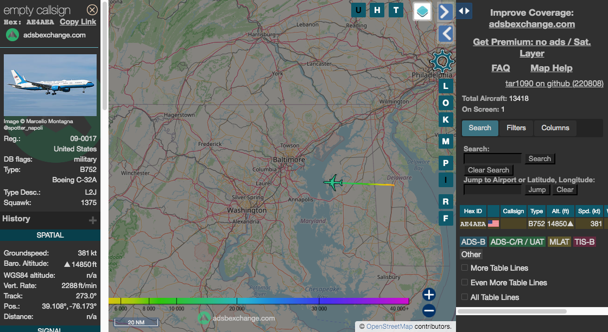Viewport: 608px width, 332px height.
Task: Click the 20 NM scale indicator
Action: 136,322
